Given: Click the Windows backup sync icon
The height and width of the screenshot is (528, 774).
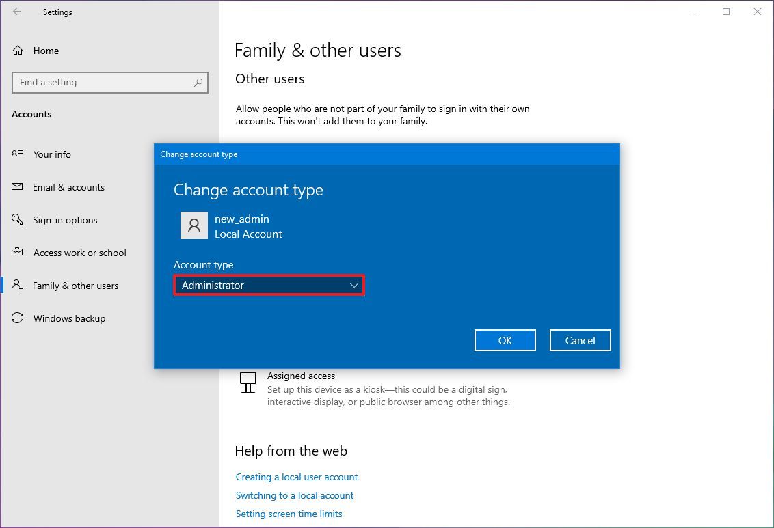Looking at the screenshot, I should tap(16, 318).
